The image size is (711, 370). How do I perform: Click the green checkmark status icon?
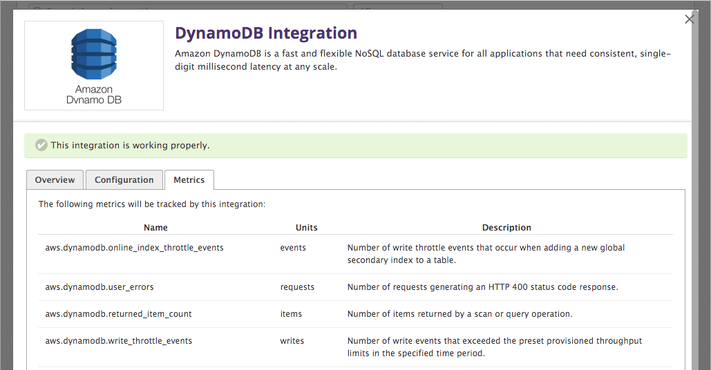pos(41,146)
